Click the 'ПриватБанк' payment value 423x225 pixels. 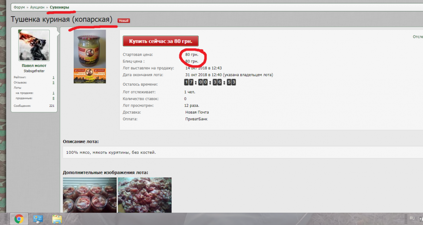(x=197, y=119)
